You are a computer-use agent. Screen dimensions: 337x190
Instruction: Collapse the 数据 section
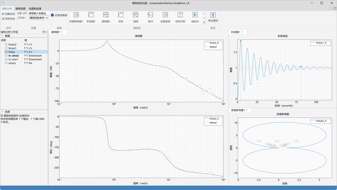pos(2,36)
